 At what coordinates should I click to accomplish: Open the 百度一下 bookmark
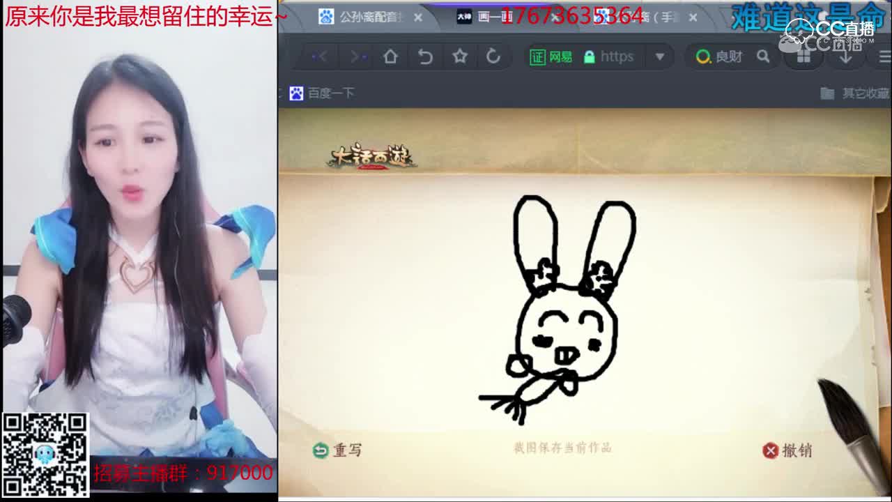[x=322, y=93]
